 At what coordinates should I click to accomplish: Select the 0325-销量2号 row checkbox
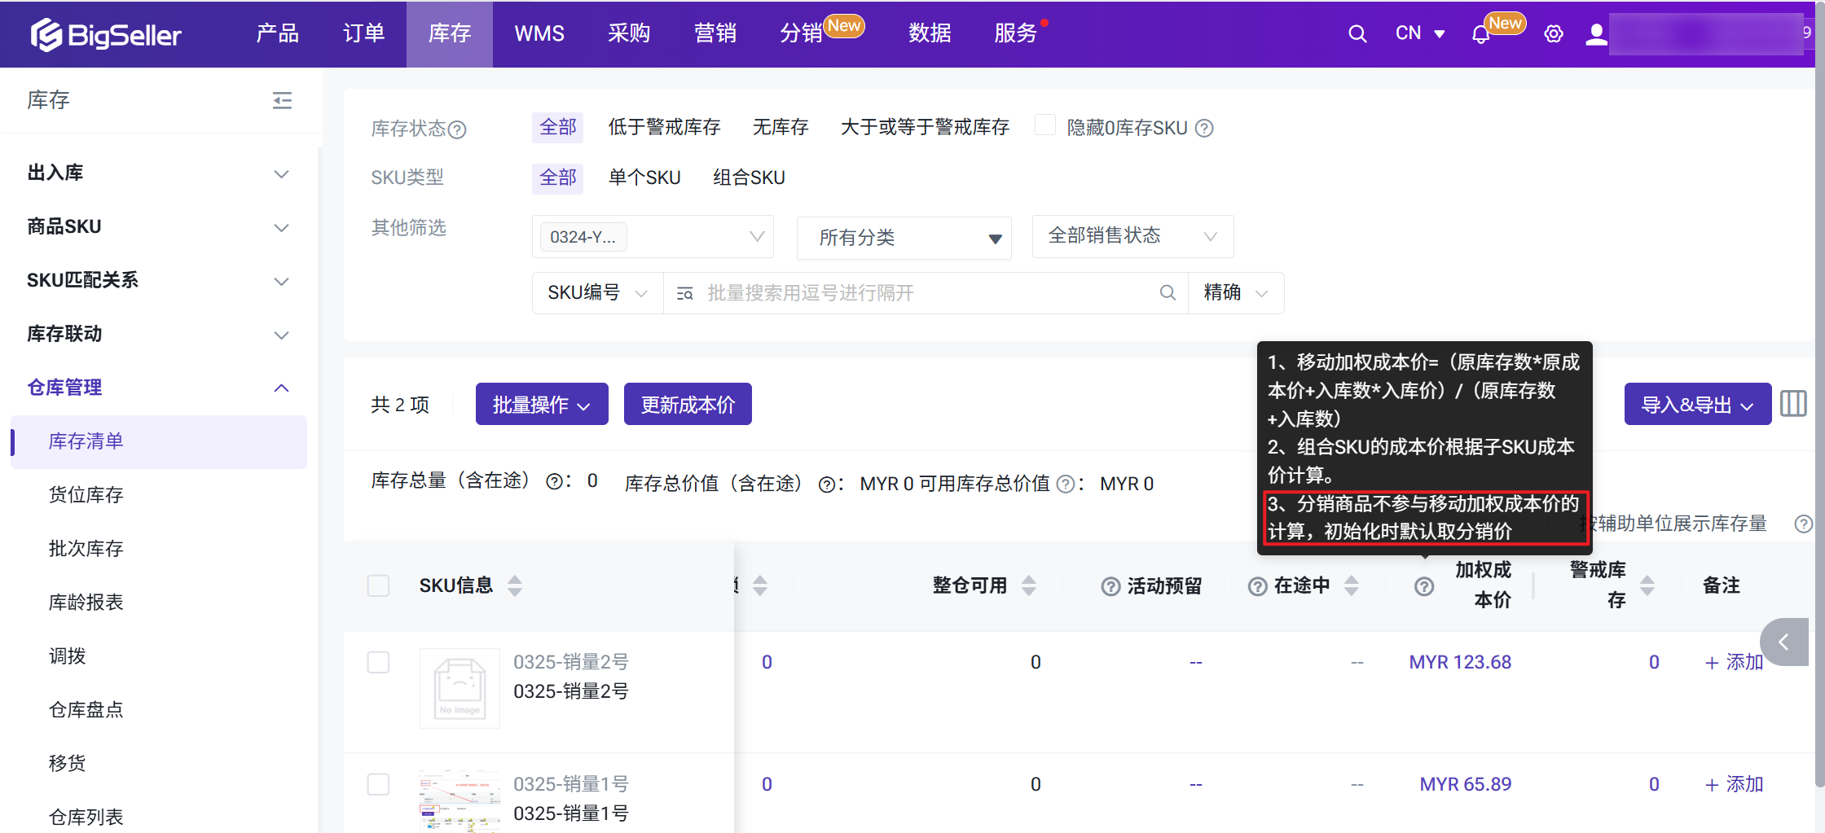378,662
